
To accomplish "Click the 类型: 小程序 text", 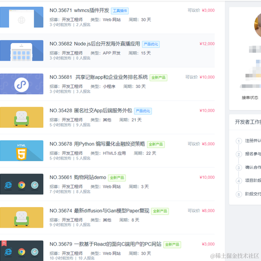I will [x=103, y=86].
